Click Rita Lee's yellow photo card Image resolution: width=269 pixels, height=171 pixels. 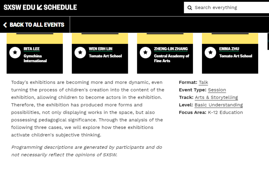[x=35, y=38]
